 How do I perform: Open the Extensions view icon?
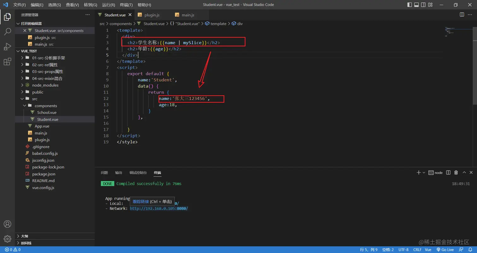tap(7, 62)
